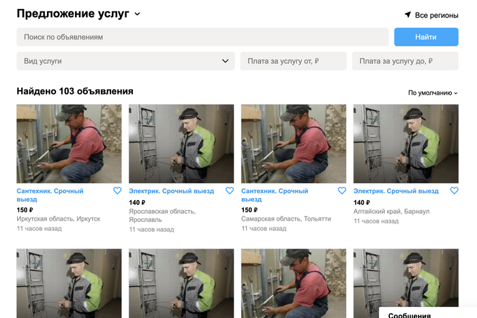The image size is (477, 318).
Task: Focus the Плата за услугу от field
Action: coord(293,61)
